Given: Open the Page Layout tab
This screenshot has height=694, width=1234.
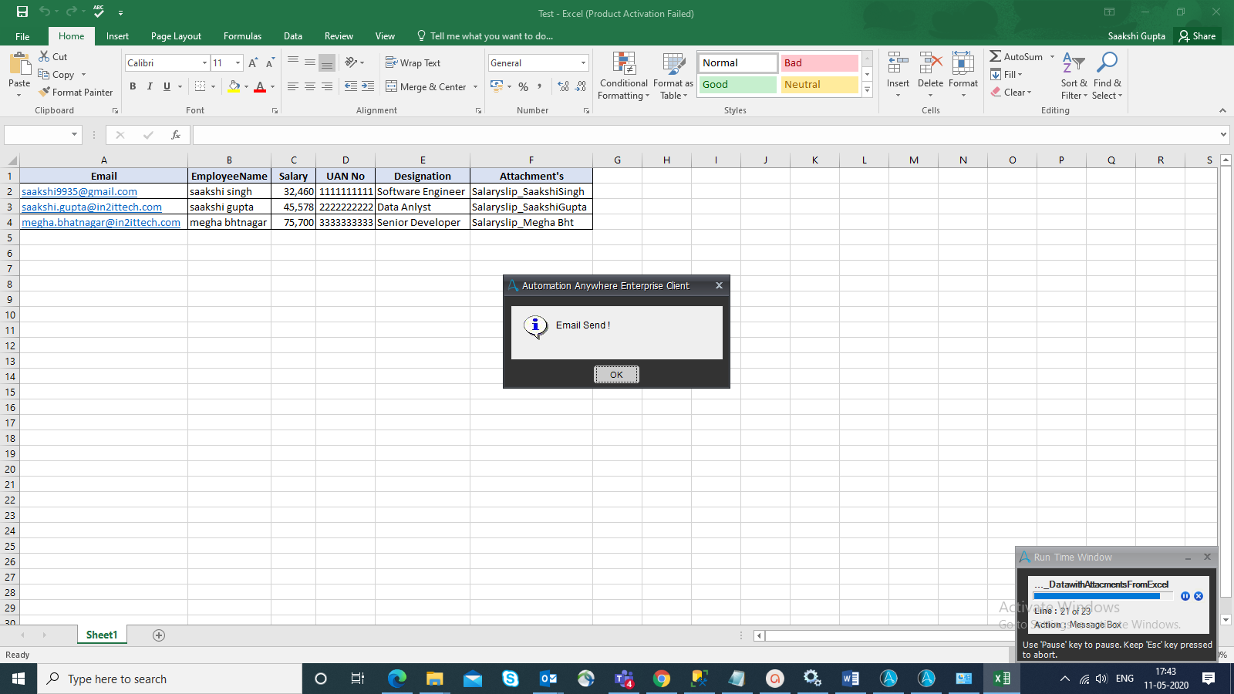Looking at the screenshot, I should pos(176,36).
